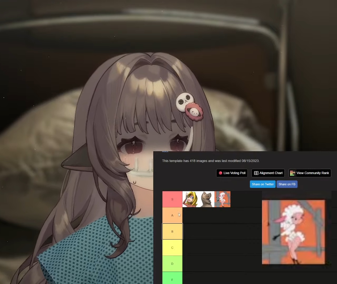The width and height of the screenshot is (337, 284).
Task: Click the orange A tier label
Action: point(172,215)
